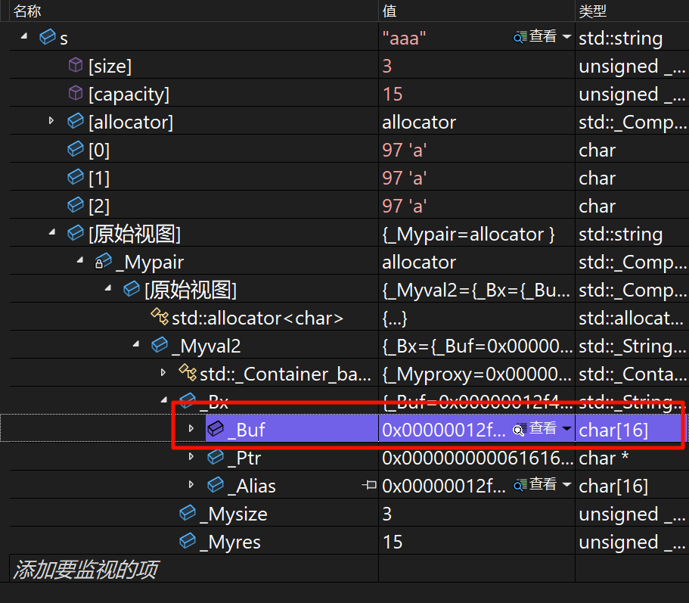Collapse the [原始视图] node under _Mypair

[108, 288]
